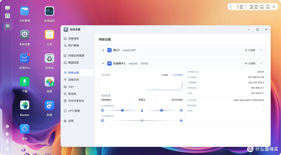The height and width of the screenshot is (155, 281).
Task: Expand the system monitor widget chevron
Action: [x=274, y=7]
